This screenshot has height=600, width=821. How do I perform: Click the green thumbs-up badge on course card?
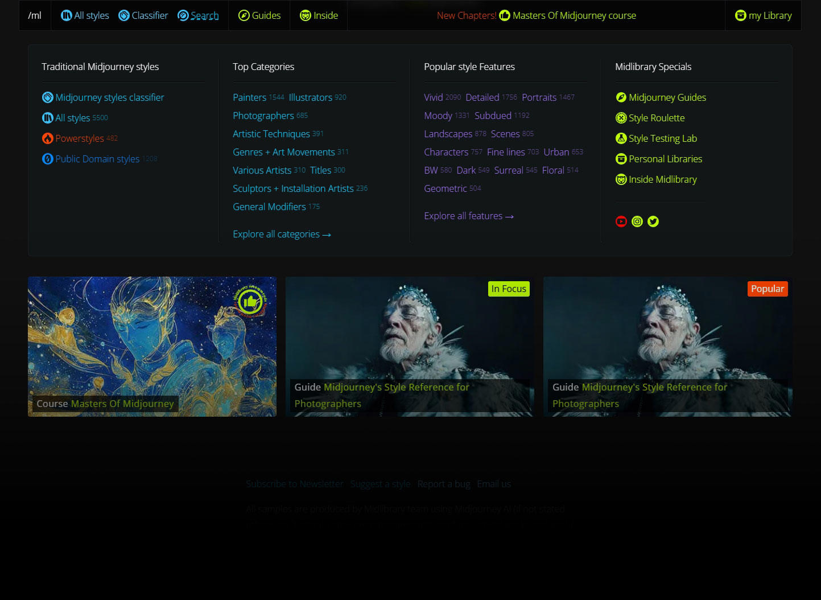coord(250,301)
